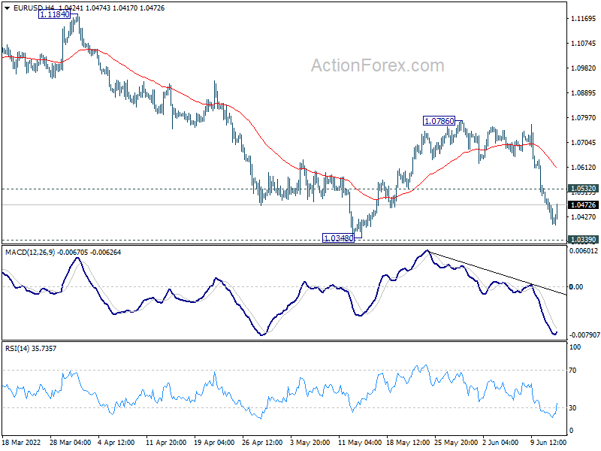This screenshot has height=451, width=601.
Task: Click the 1.04270 price axis value
Action: point(584,217)
